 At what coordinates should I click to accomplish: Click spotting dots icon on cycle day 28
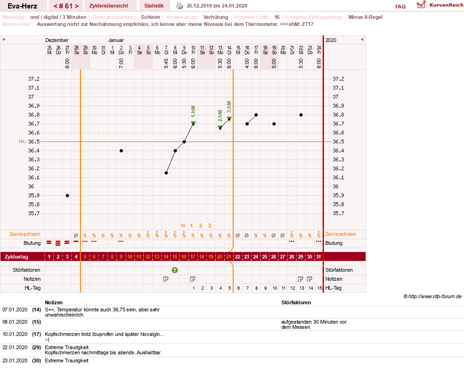click(291, 241)
